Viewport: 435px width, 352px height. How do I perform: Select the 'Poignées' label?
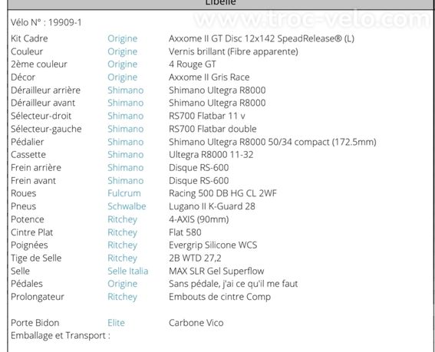[29, 245]
